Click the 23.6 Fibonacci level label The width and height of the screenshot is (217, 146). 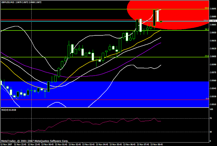207,56
